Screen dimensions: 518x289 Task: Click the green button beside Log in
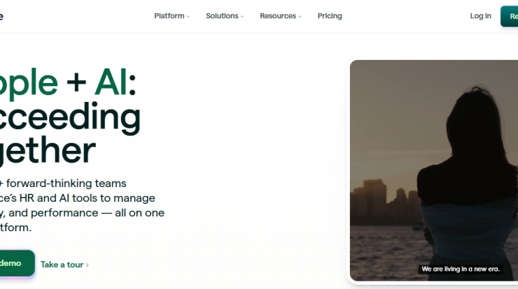click(x=510, y=16)
